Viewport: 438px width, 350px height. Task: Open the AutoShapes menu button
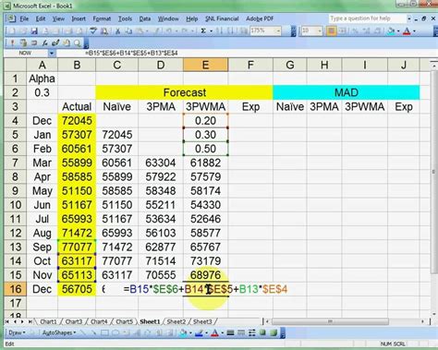tap(59, 332)
